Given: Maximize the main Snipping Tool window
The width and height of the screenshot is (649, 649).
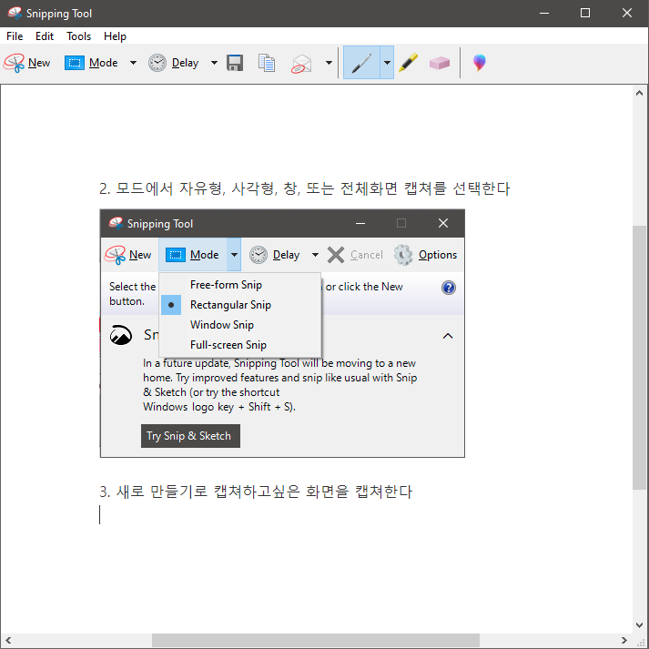Looking at the screenshot, I should tap(585, 14).
